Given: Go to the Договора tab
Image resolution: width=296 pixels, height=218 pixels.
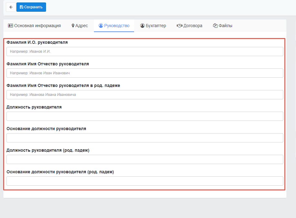Looking at the screenshot, I should point(189,26).
